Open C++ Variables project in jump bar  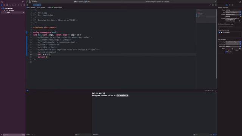[31, 8]
